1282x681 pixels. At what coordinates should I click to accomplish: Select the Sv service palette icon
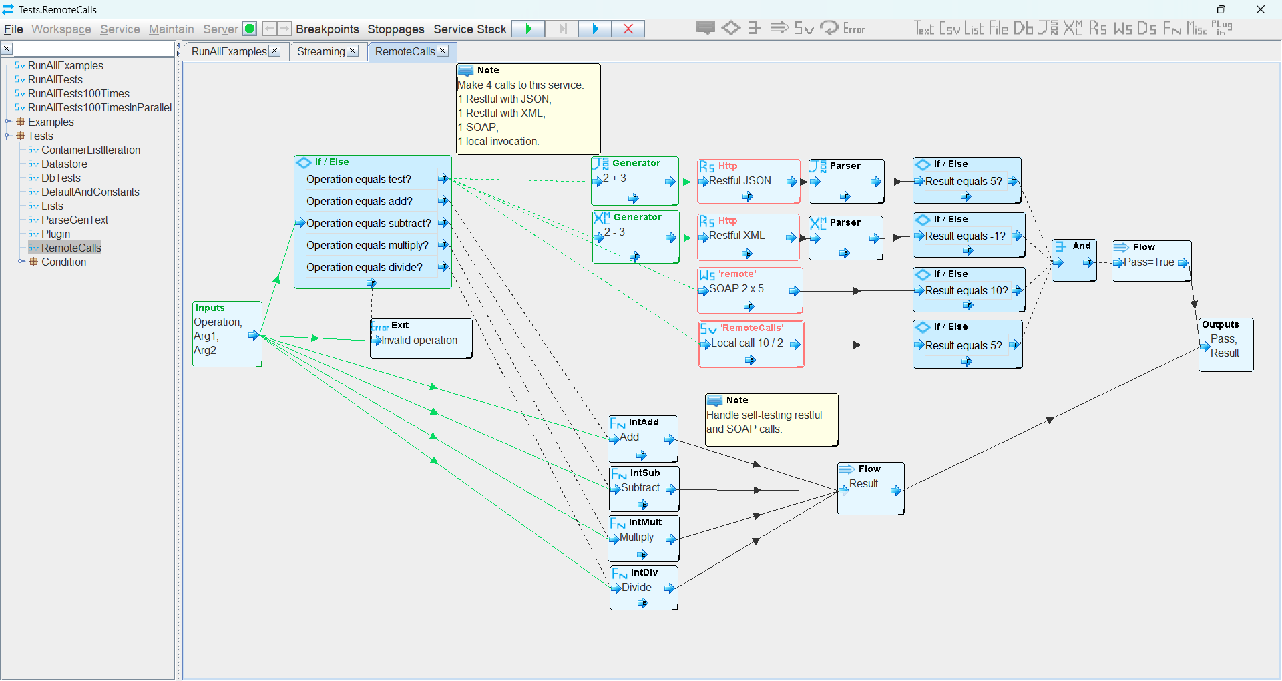tap(804, 28)
